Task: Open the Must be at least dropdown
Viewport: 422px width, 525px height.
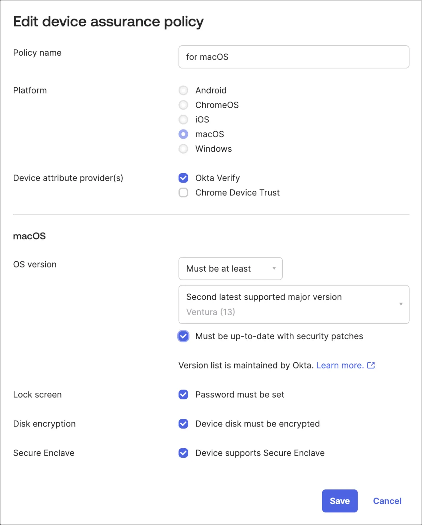Action: coord(230,268)
